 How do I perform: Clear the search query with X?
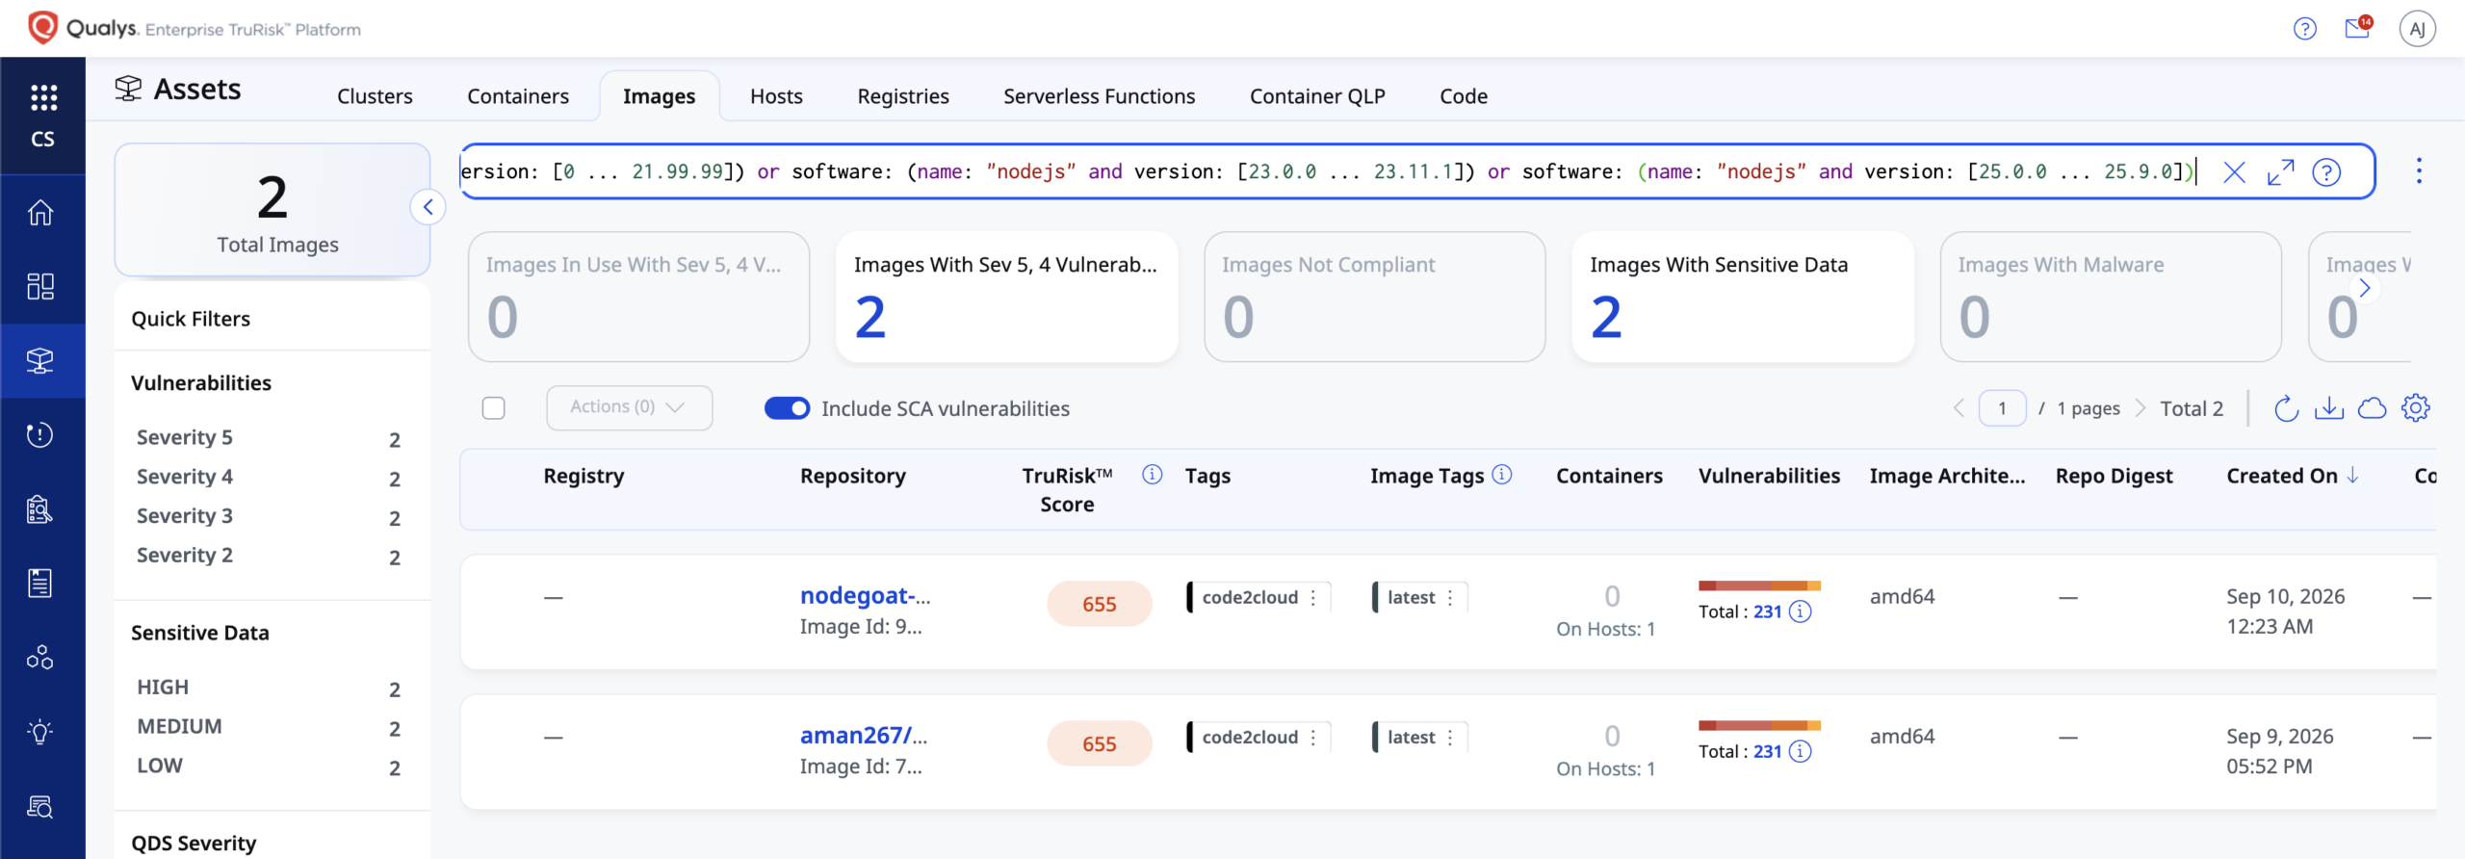click(x=2235, y=172)
